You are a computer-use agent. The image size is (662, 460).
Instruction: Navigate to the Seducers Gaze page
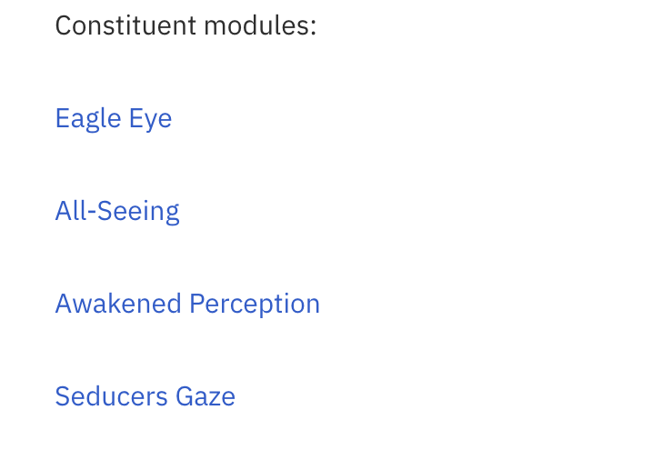tap(145, 396)
